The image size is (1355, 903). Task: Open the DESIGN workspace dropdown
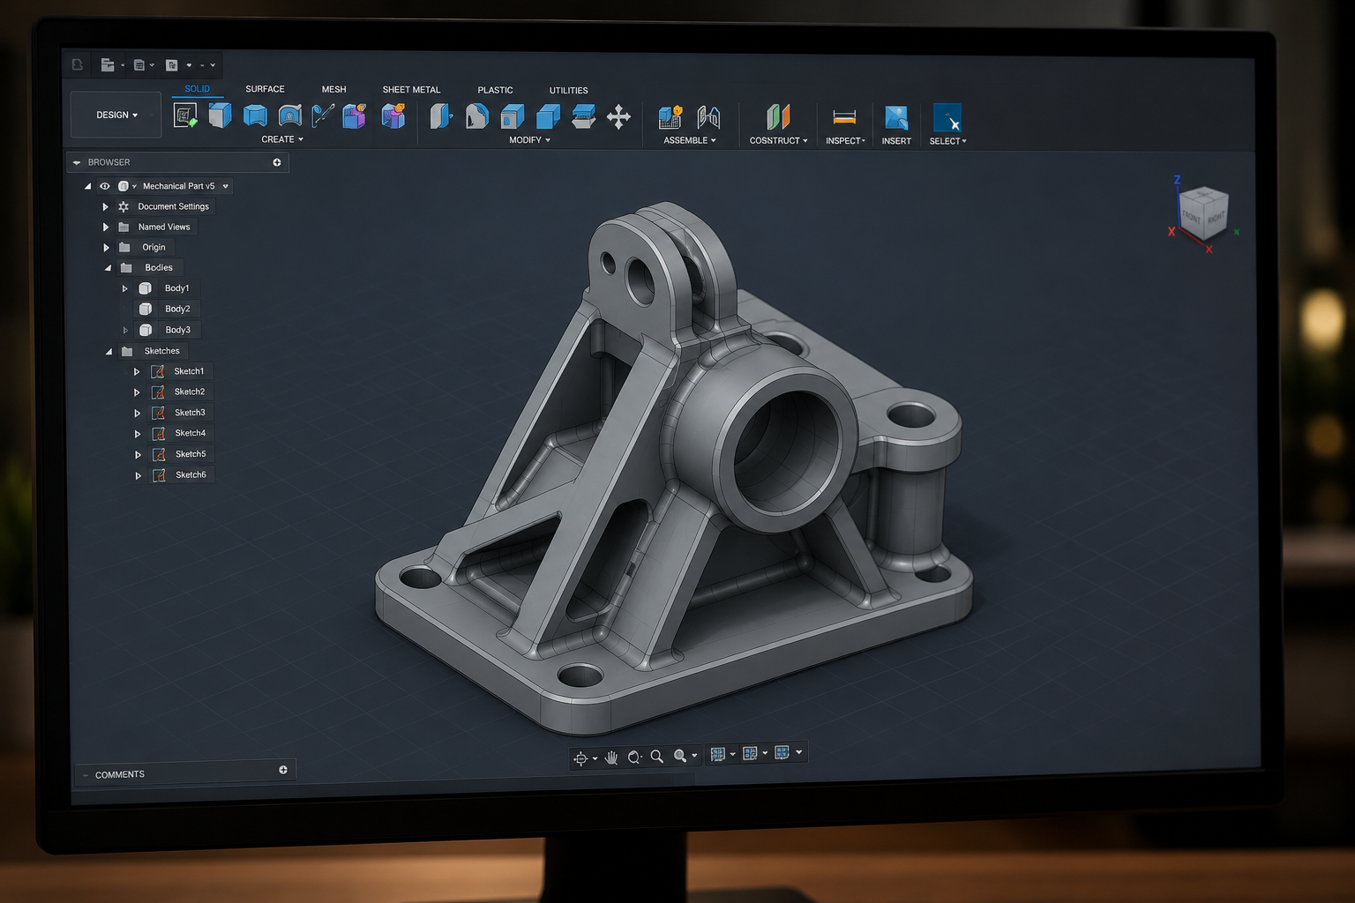point(116,115)
